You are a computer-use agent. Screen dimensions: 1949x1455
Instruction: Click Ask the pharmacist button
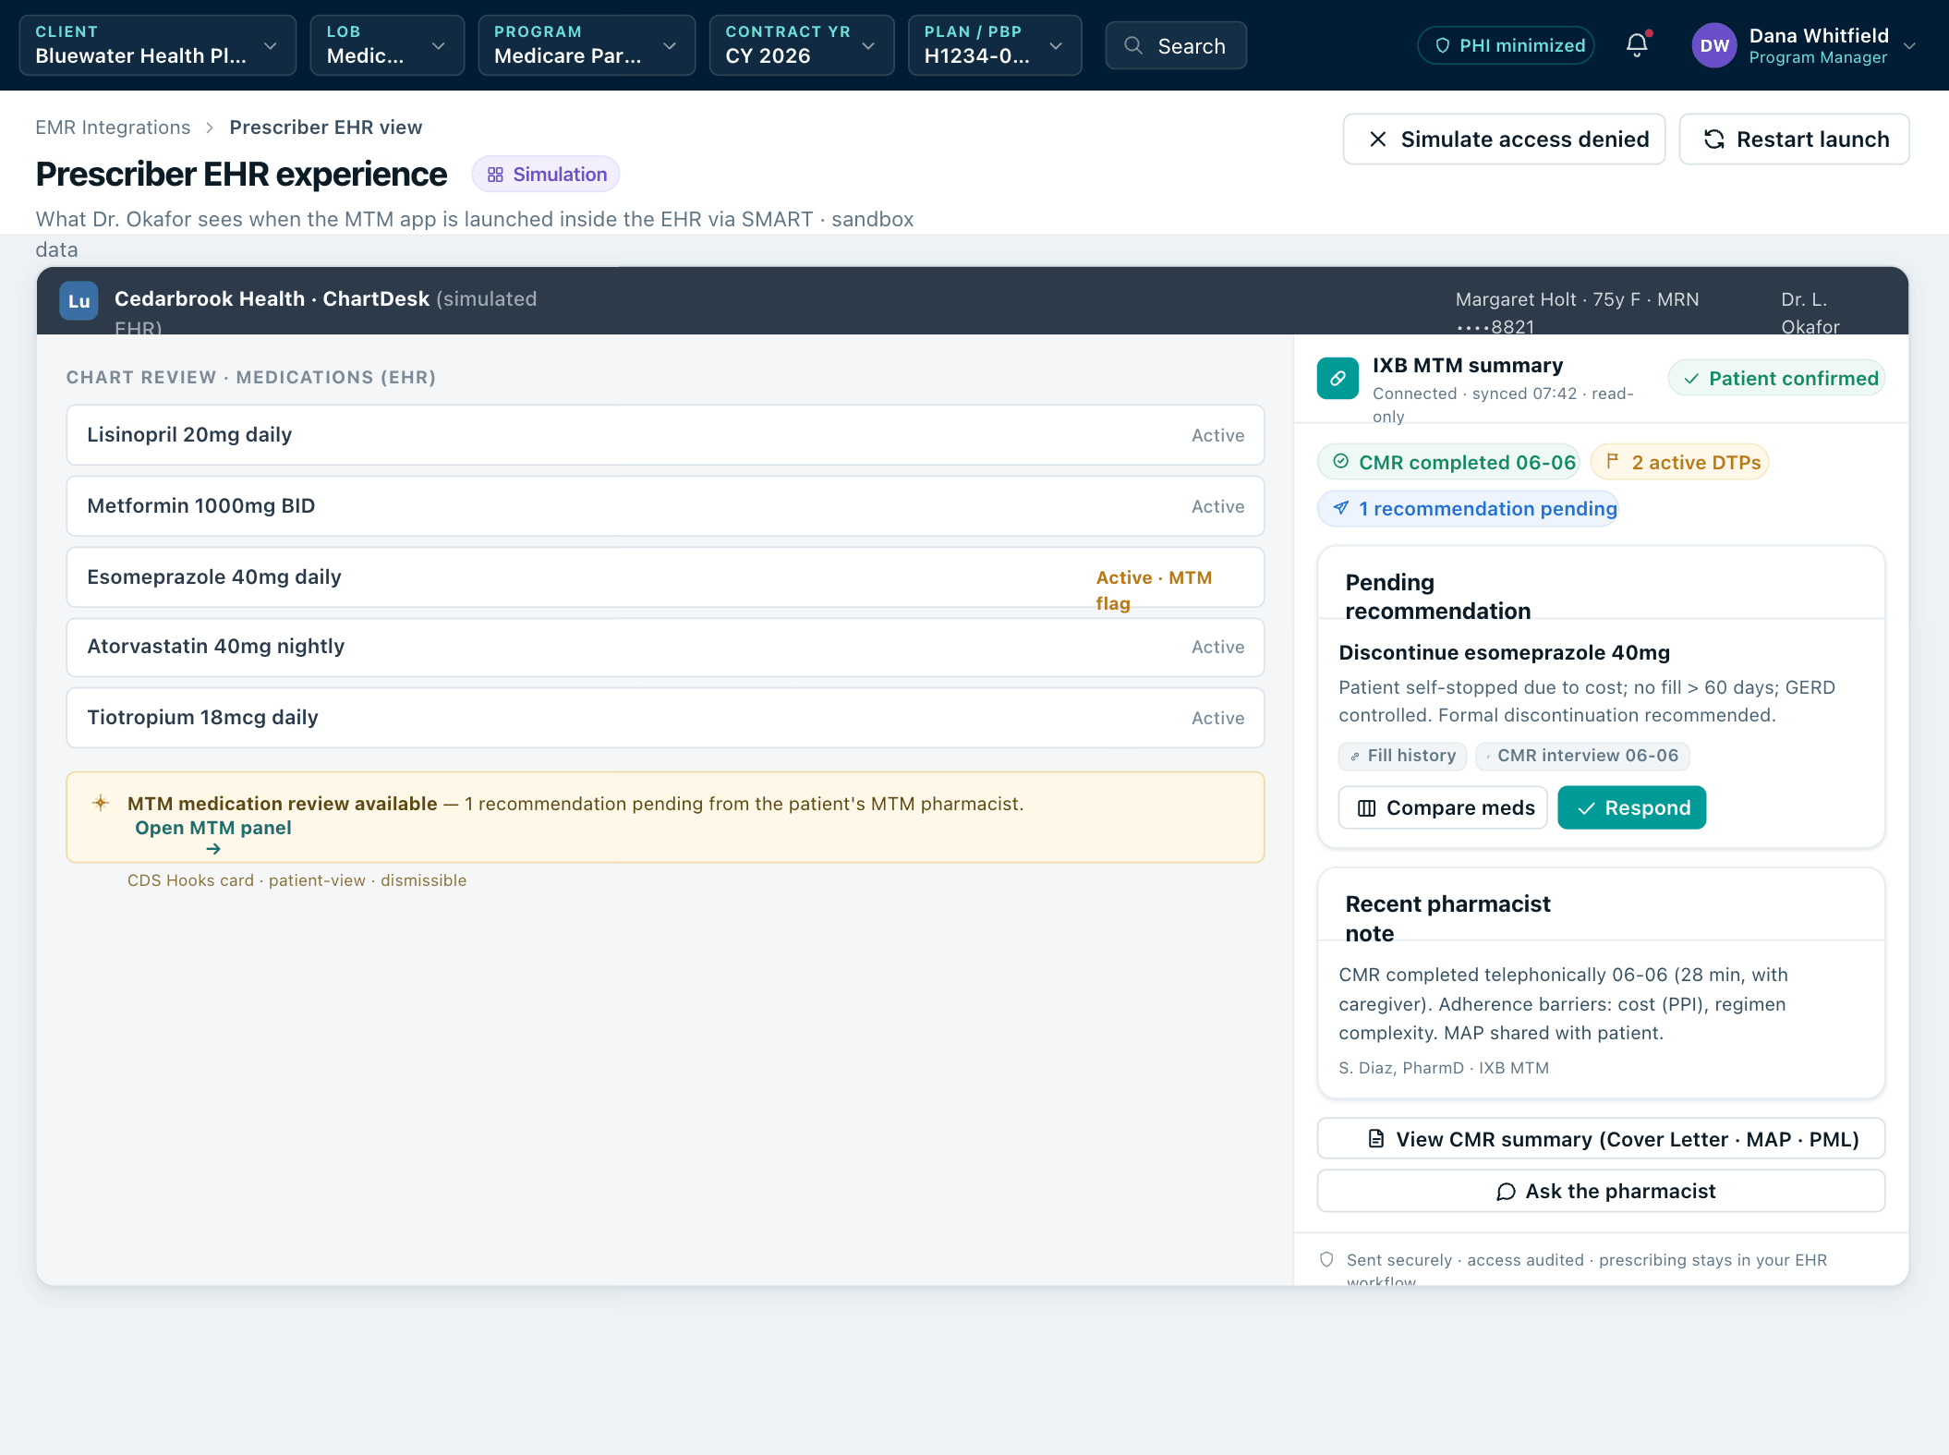(1601, 1192)
